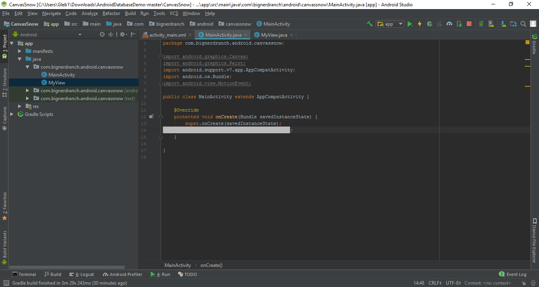
Task: Click the yellow warning indicator above the editor scrollbar
Action: 527,42
